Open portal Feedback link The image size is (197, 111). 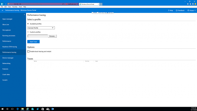180,11
